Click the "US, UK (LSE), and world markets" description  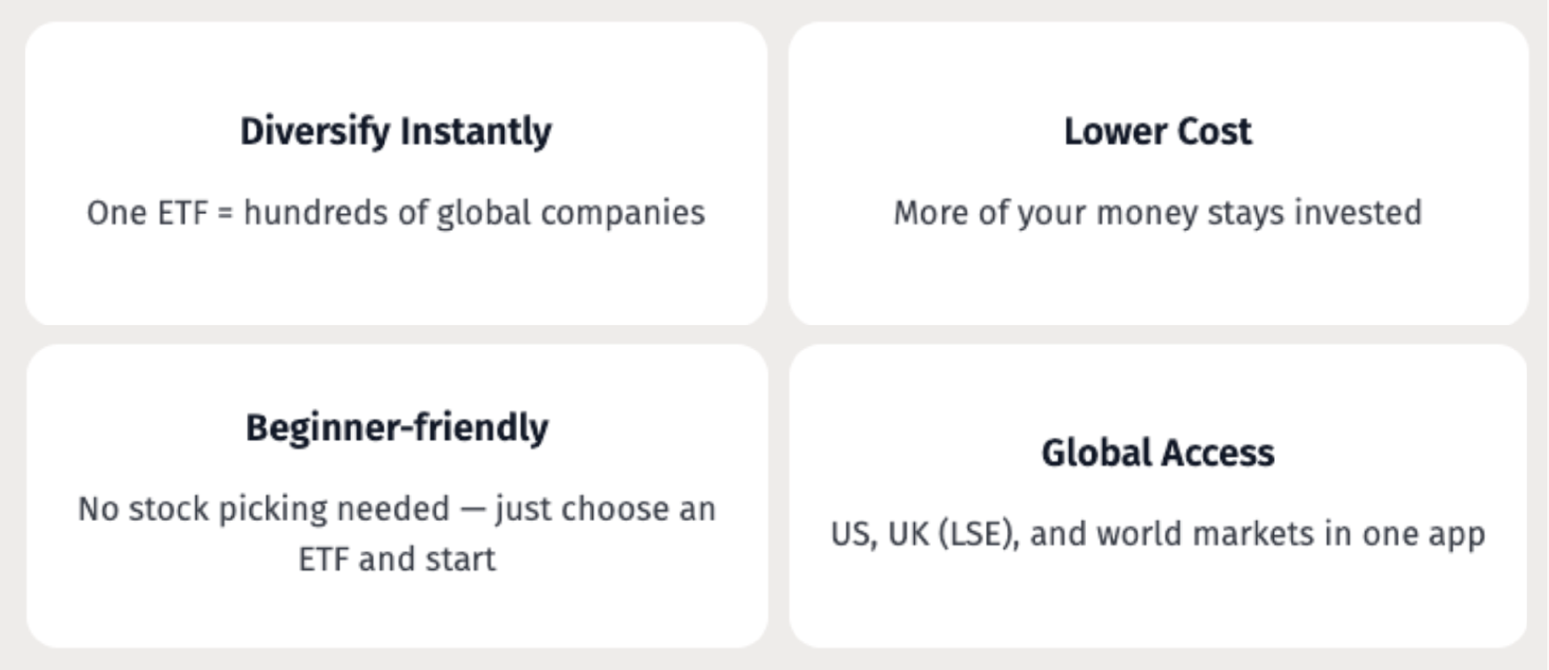(x=1158, y=534)
